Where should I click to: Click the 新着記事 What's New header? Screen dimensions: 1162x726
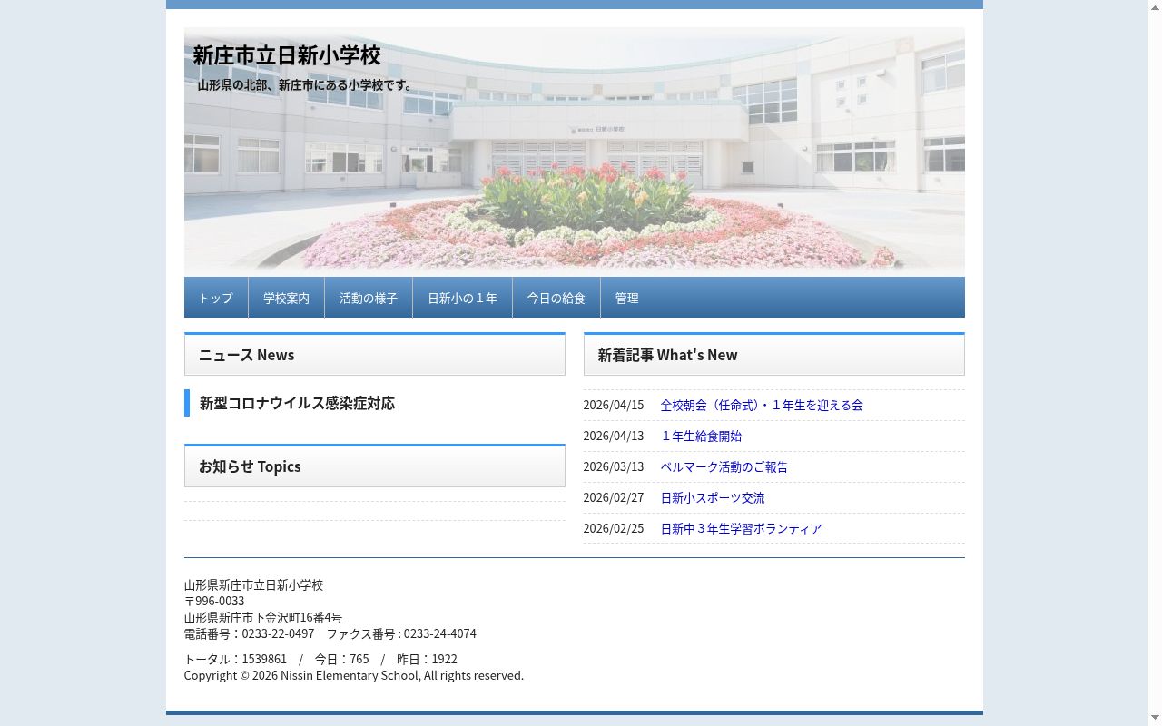click(774, 354)
